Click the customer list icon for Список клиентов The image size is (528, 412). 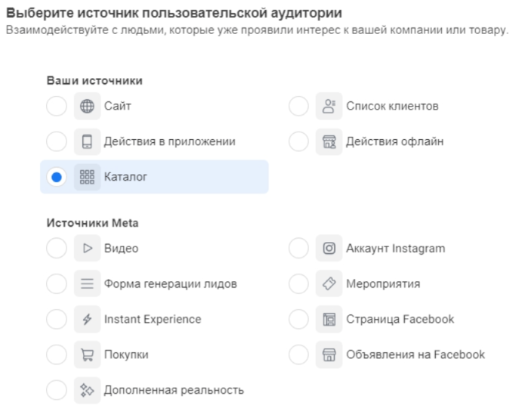point(329,107)
